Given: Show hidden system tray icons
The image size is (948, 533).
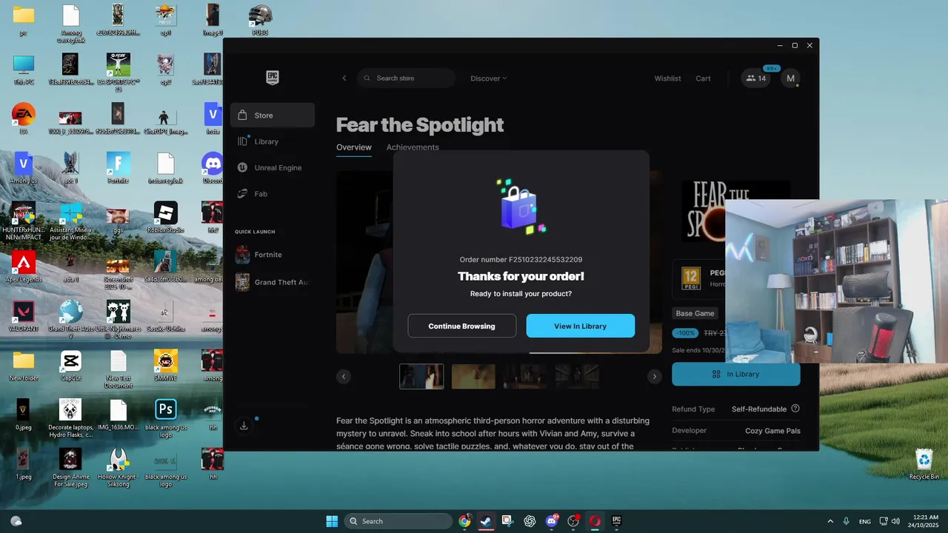Looking at the screenshot, I should [x=829, y=521].
